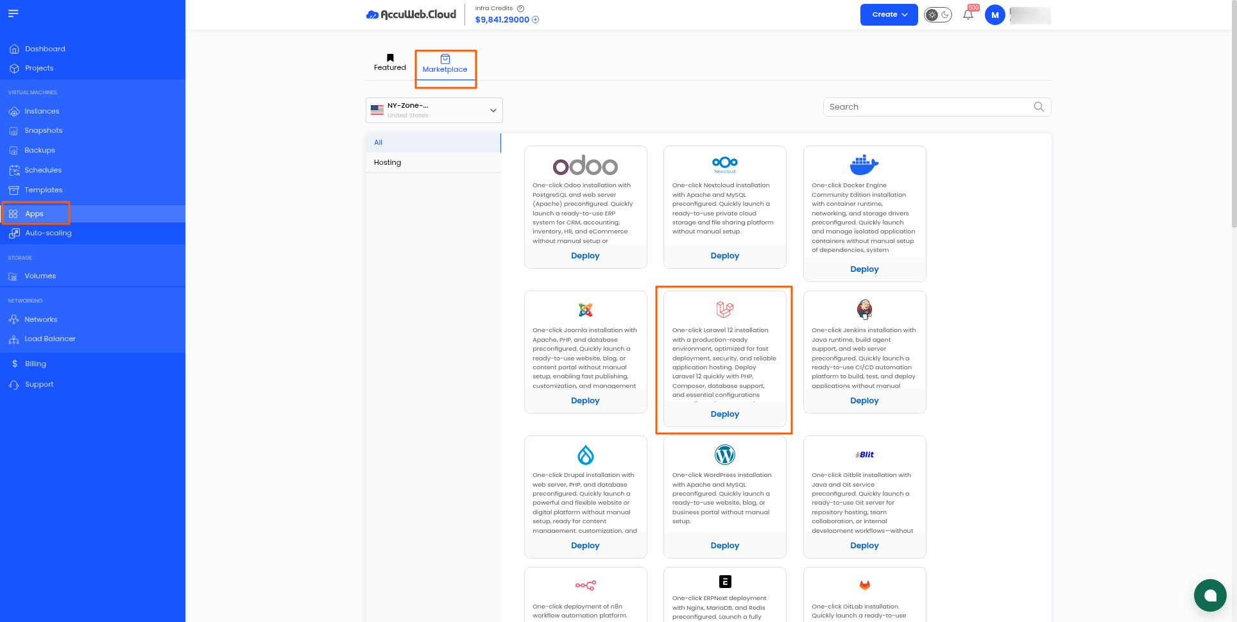Go to Instances in Virtual Machines
Image resolution: width=1237 pixels, height=622 pixels.
[42, 111]
